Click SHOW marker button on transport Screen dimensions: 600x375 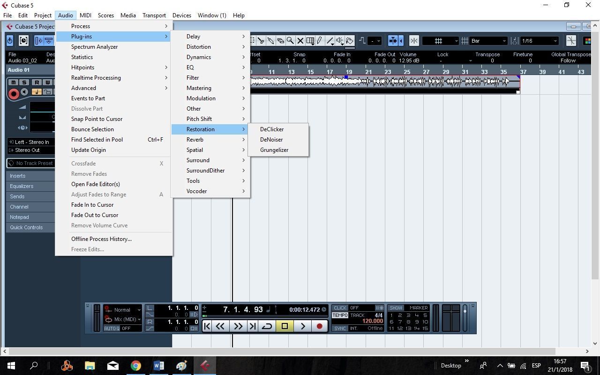(396, 308)
